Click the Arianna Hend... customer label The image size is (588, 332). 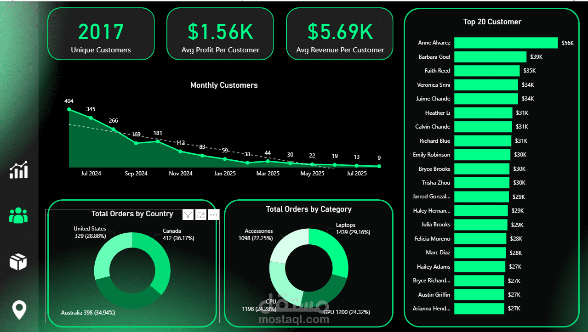[x=432, y=309]
